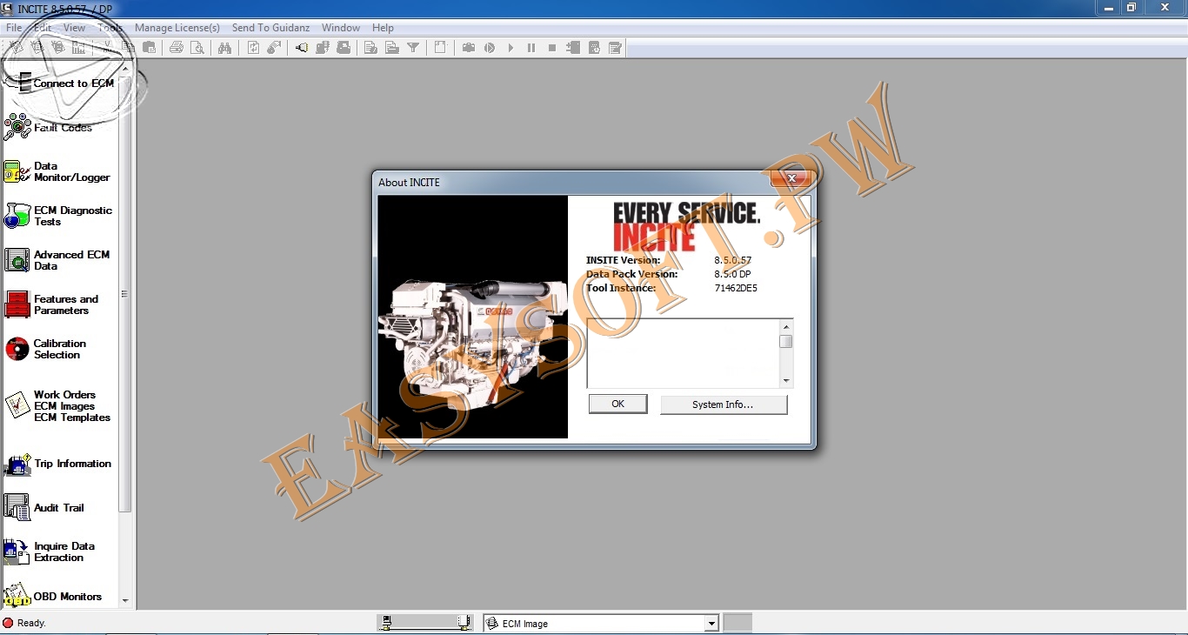1188x635 pixels.
Task: Click the sidebar scroll-down arrow
Action: [x=125, y=601]
